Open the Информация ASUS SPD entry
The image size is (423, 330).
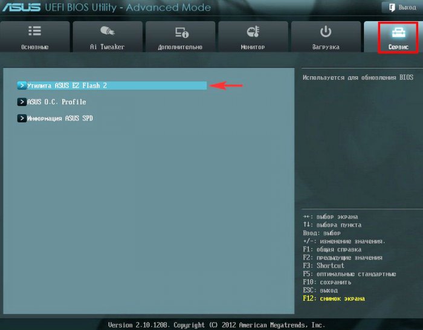(60, 118)
